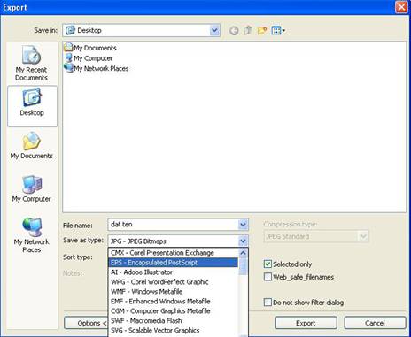This screenshot has height=337, width=411.
Task: Click the Back navigation arrow icon
Action: [234, 30]
